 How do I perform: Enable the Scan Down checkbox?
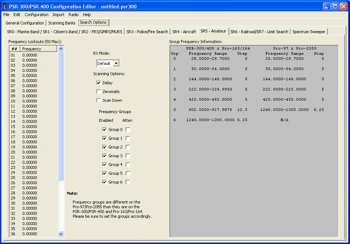tap(99, 100)
